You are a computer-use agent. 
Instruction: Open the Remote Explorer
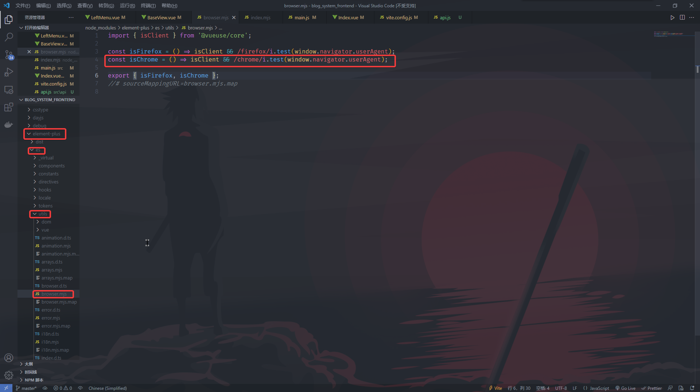[x=9, y=90]
